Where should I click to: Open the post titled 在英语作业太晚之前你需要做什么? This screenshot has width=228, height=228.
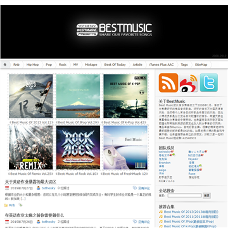34,215
